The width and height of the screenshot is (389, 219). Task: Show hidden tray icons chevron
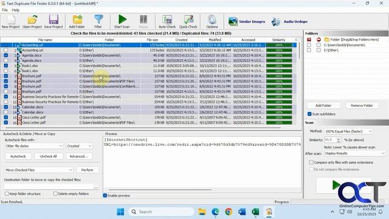(332, 212)
